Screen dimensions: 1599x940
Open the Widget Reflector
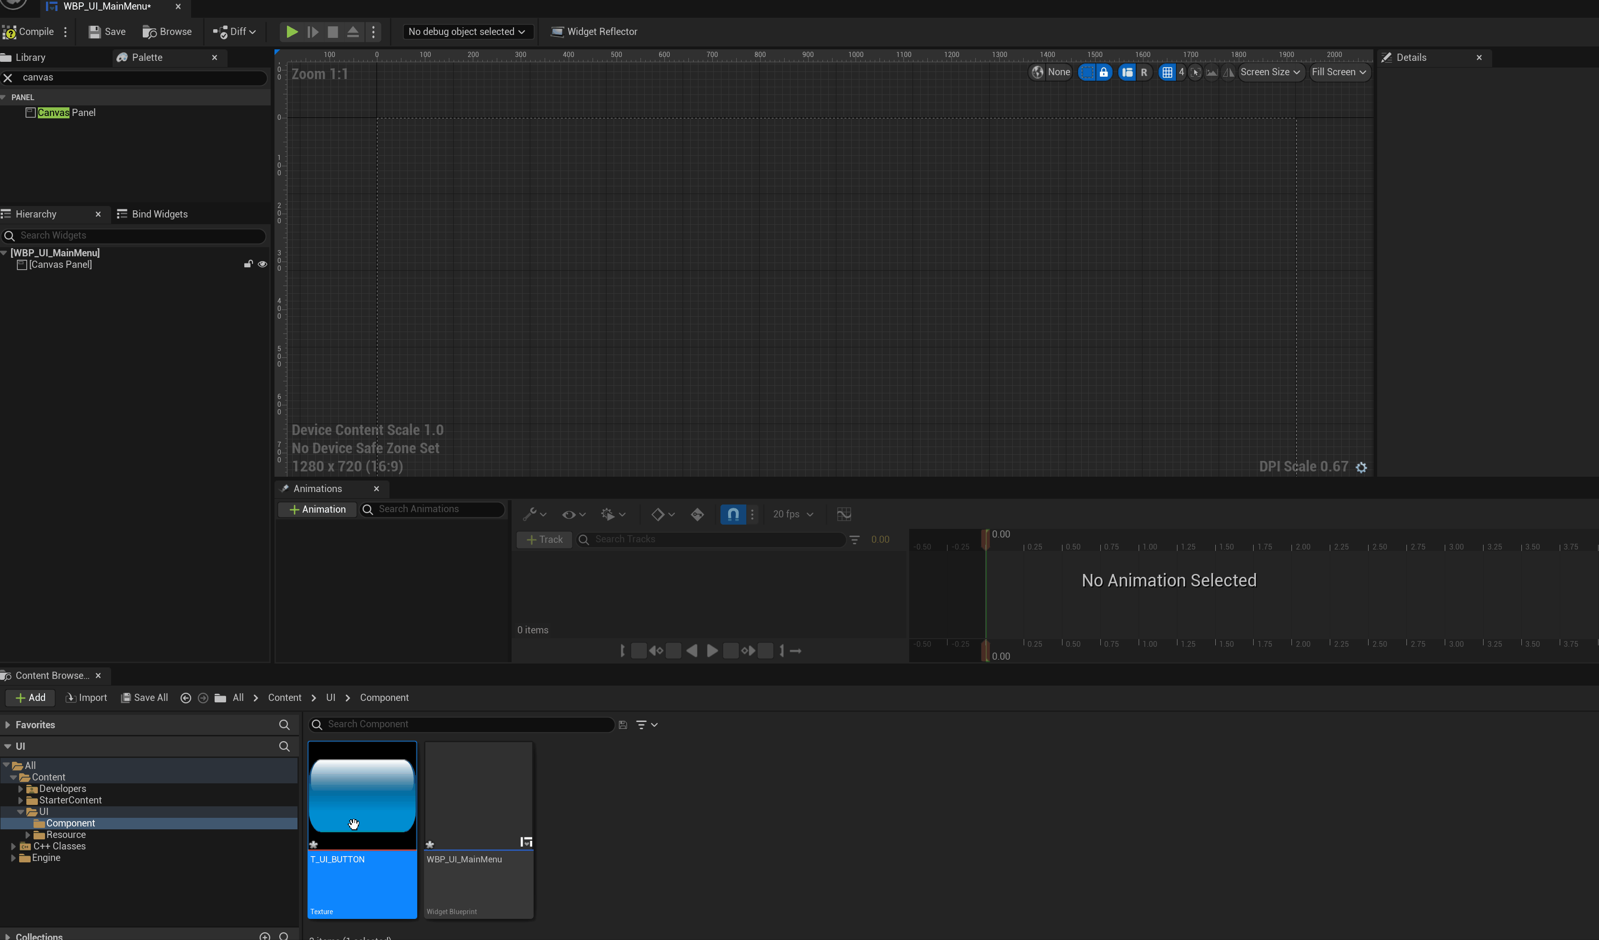click(x=594, y=32)
